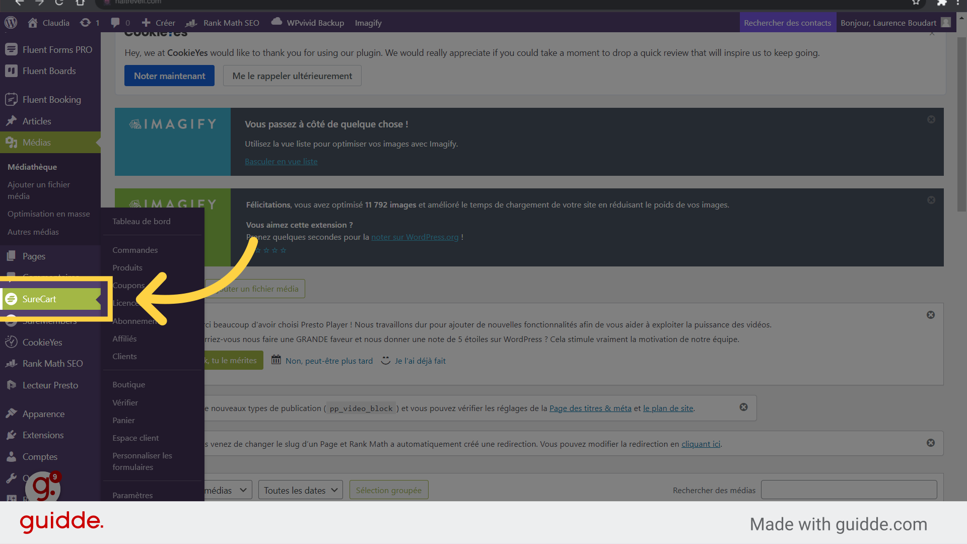
Task: Open Médiathèque submenu item
Action: click(x=32, y=167)
